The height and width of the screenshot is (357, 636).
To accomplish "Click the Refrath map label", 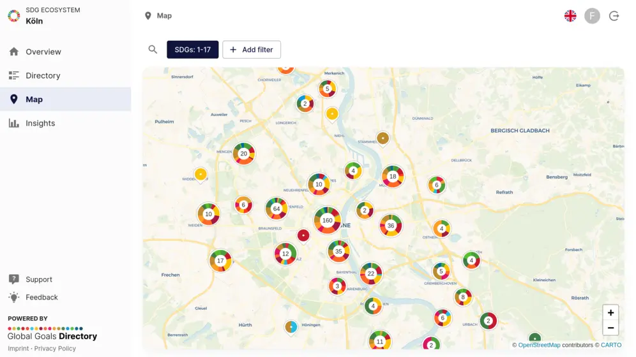I will click(x=504, y=193).
